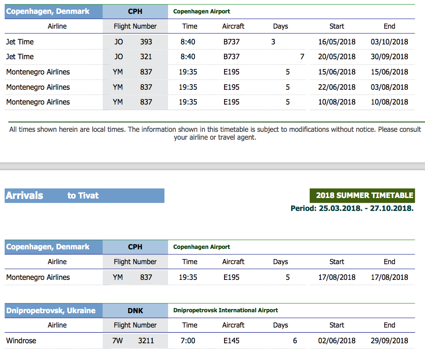Click the day value "3" for flight JO 393

273,42
